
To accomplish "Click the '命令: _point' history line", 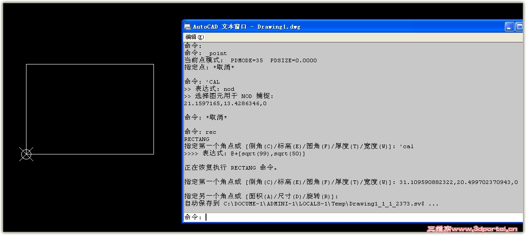I will point(206,53).
